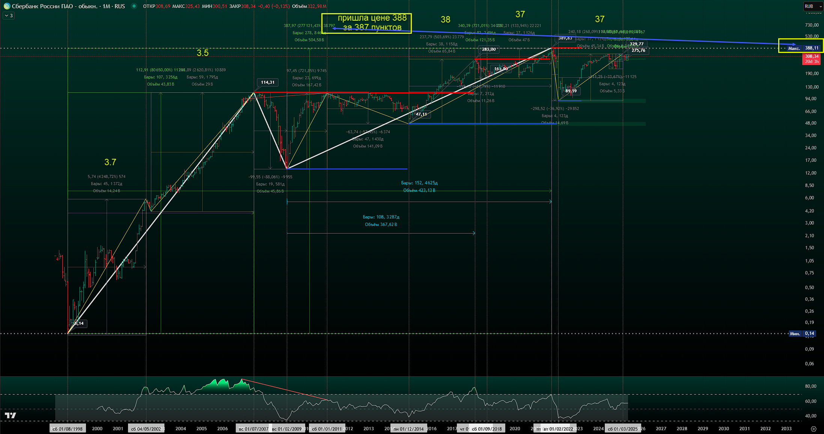The image size is (824, 434).
Task: Select the 283,00 price tag on chart
Action: pyautogui.click(x=489, y=49)
